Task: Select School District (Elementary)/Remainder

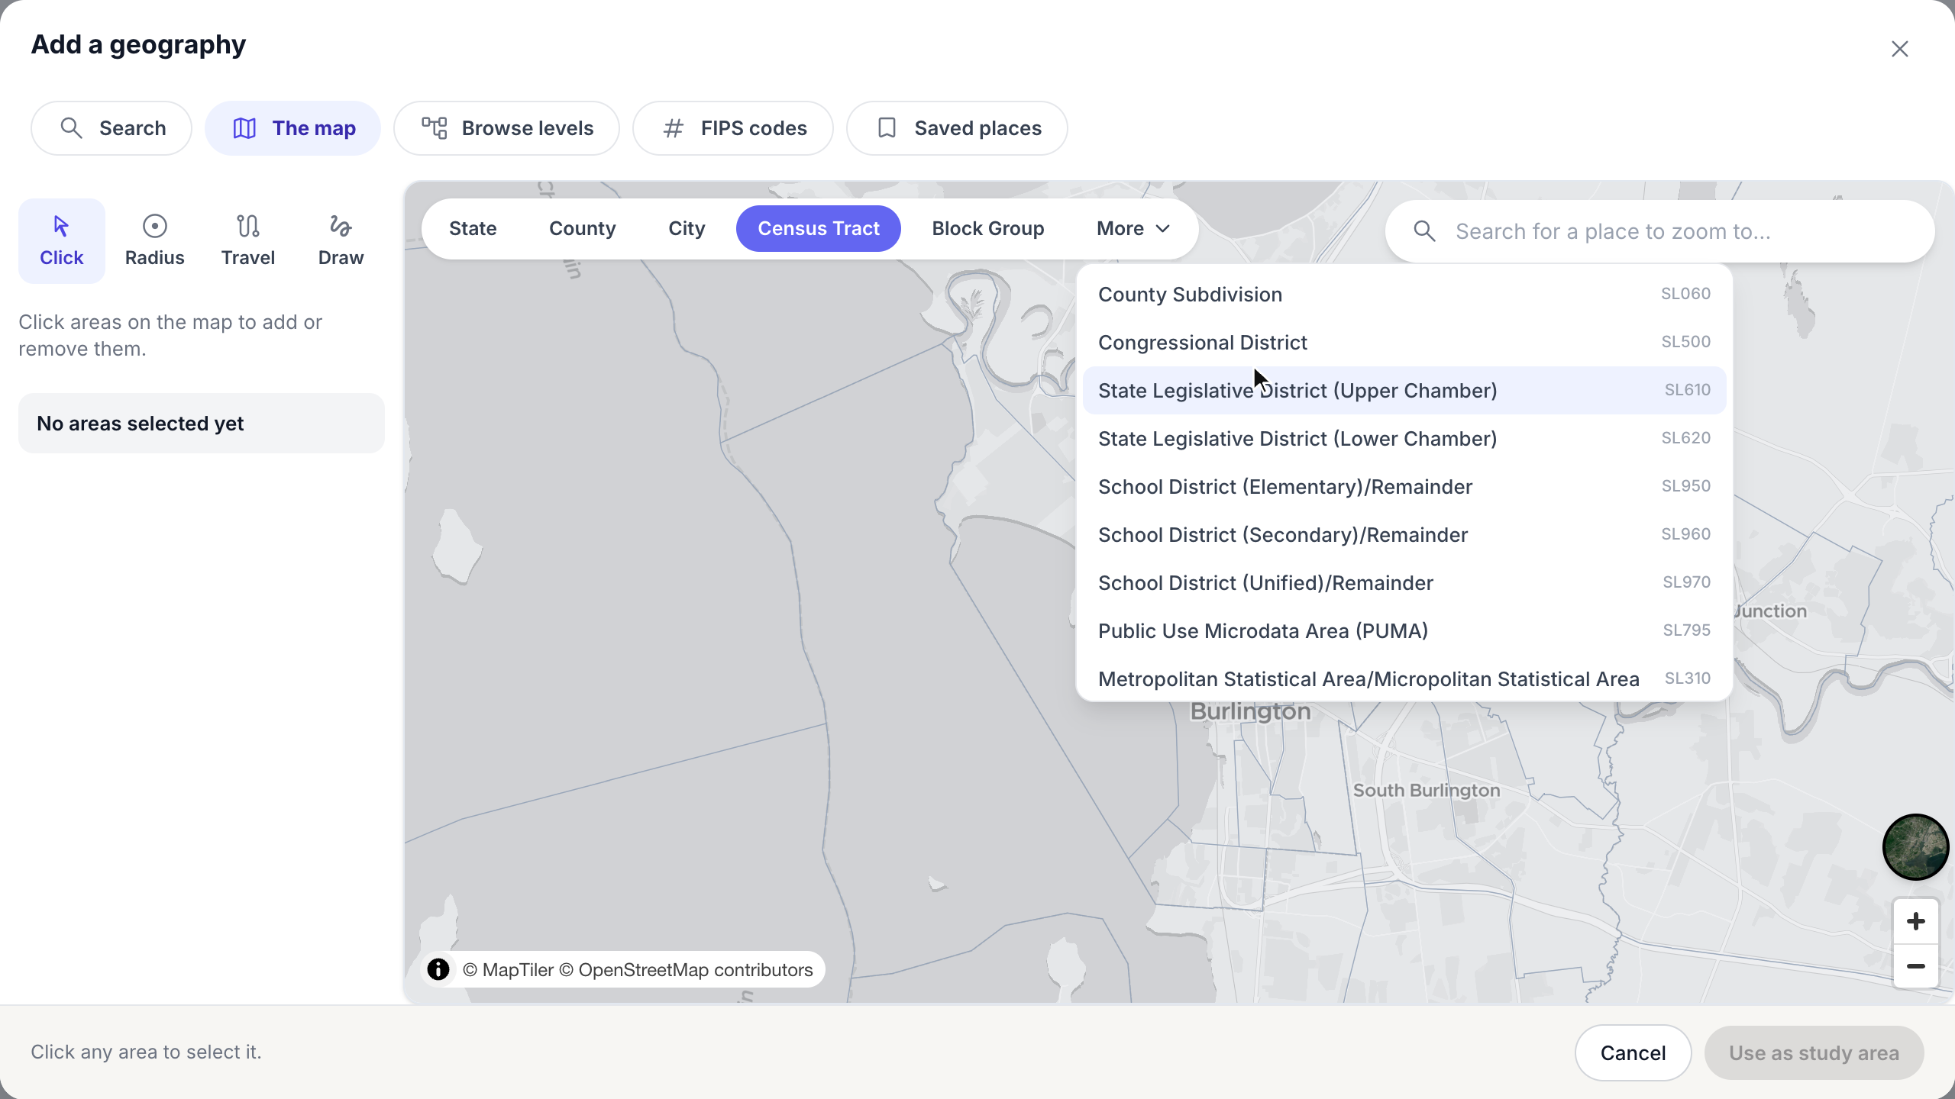Action: (x=1404, y=487)
